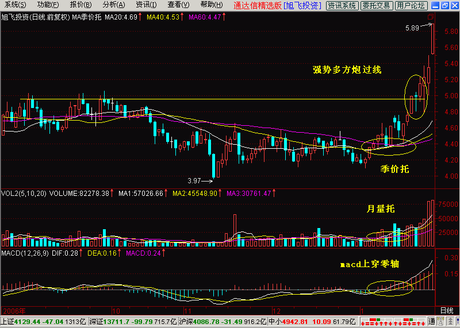460x328 pixels.
Task: Click the [旭飞投资] title text
Action: [x=302, y=5]
